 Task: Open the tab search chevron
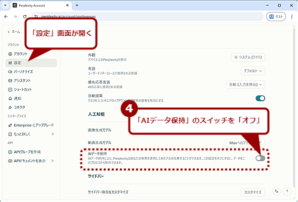[x=5, y=6]
